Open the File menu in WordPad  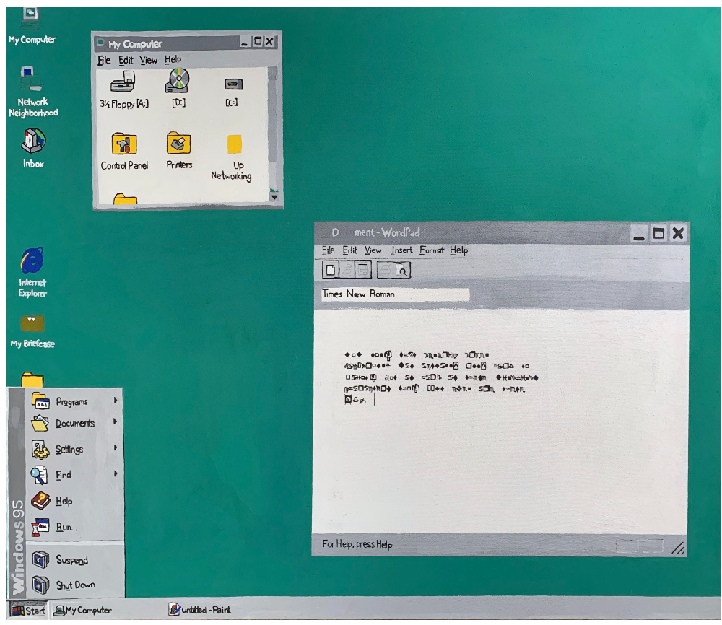[329, 250]
